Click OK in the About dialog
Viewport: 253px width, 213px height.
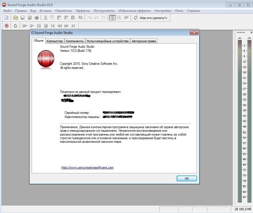pyautogui.click(x=187, y=179)
